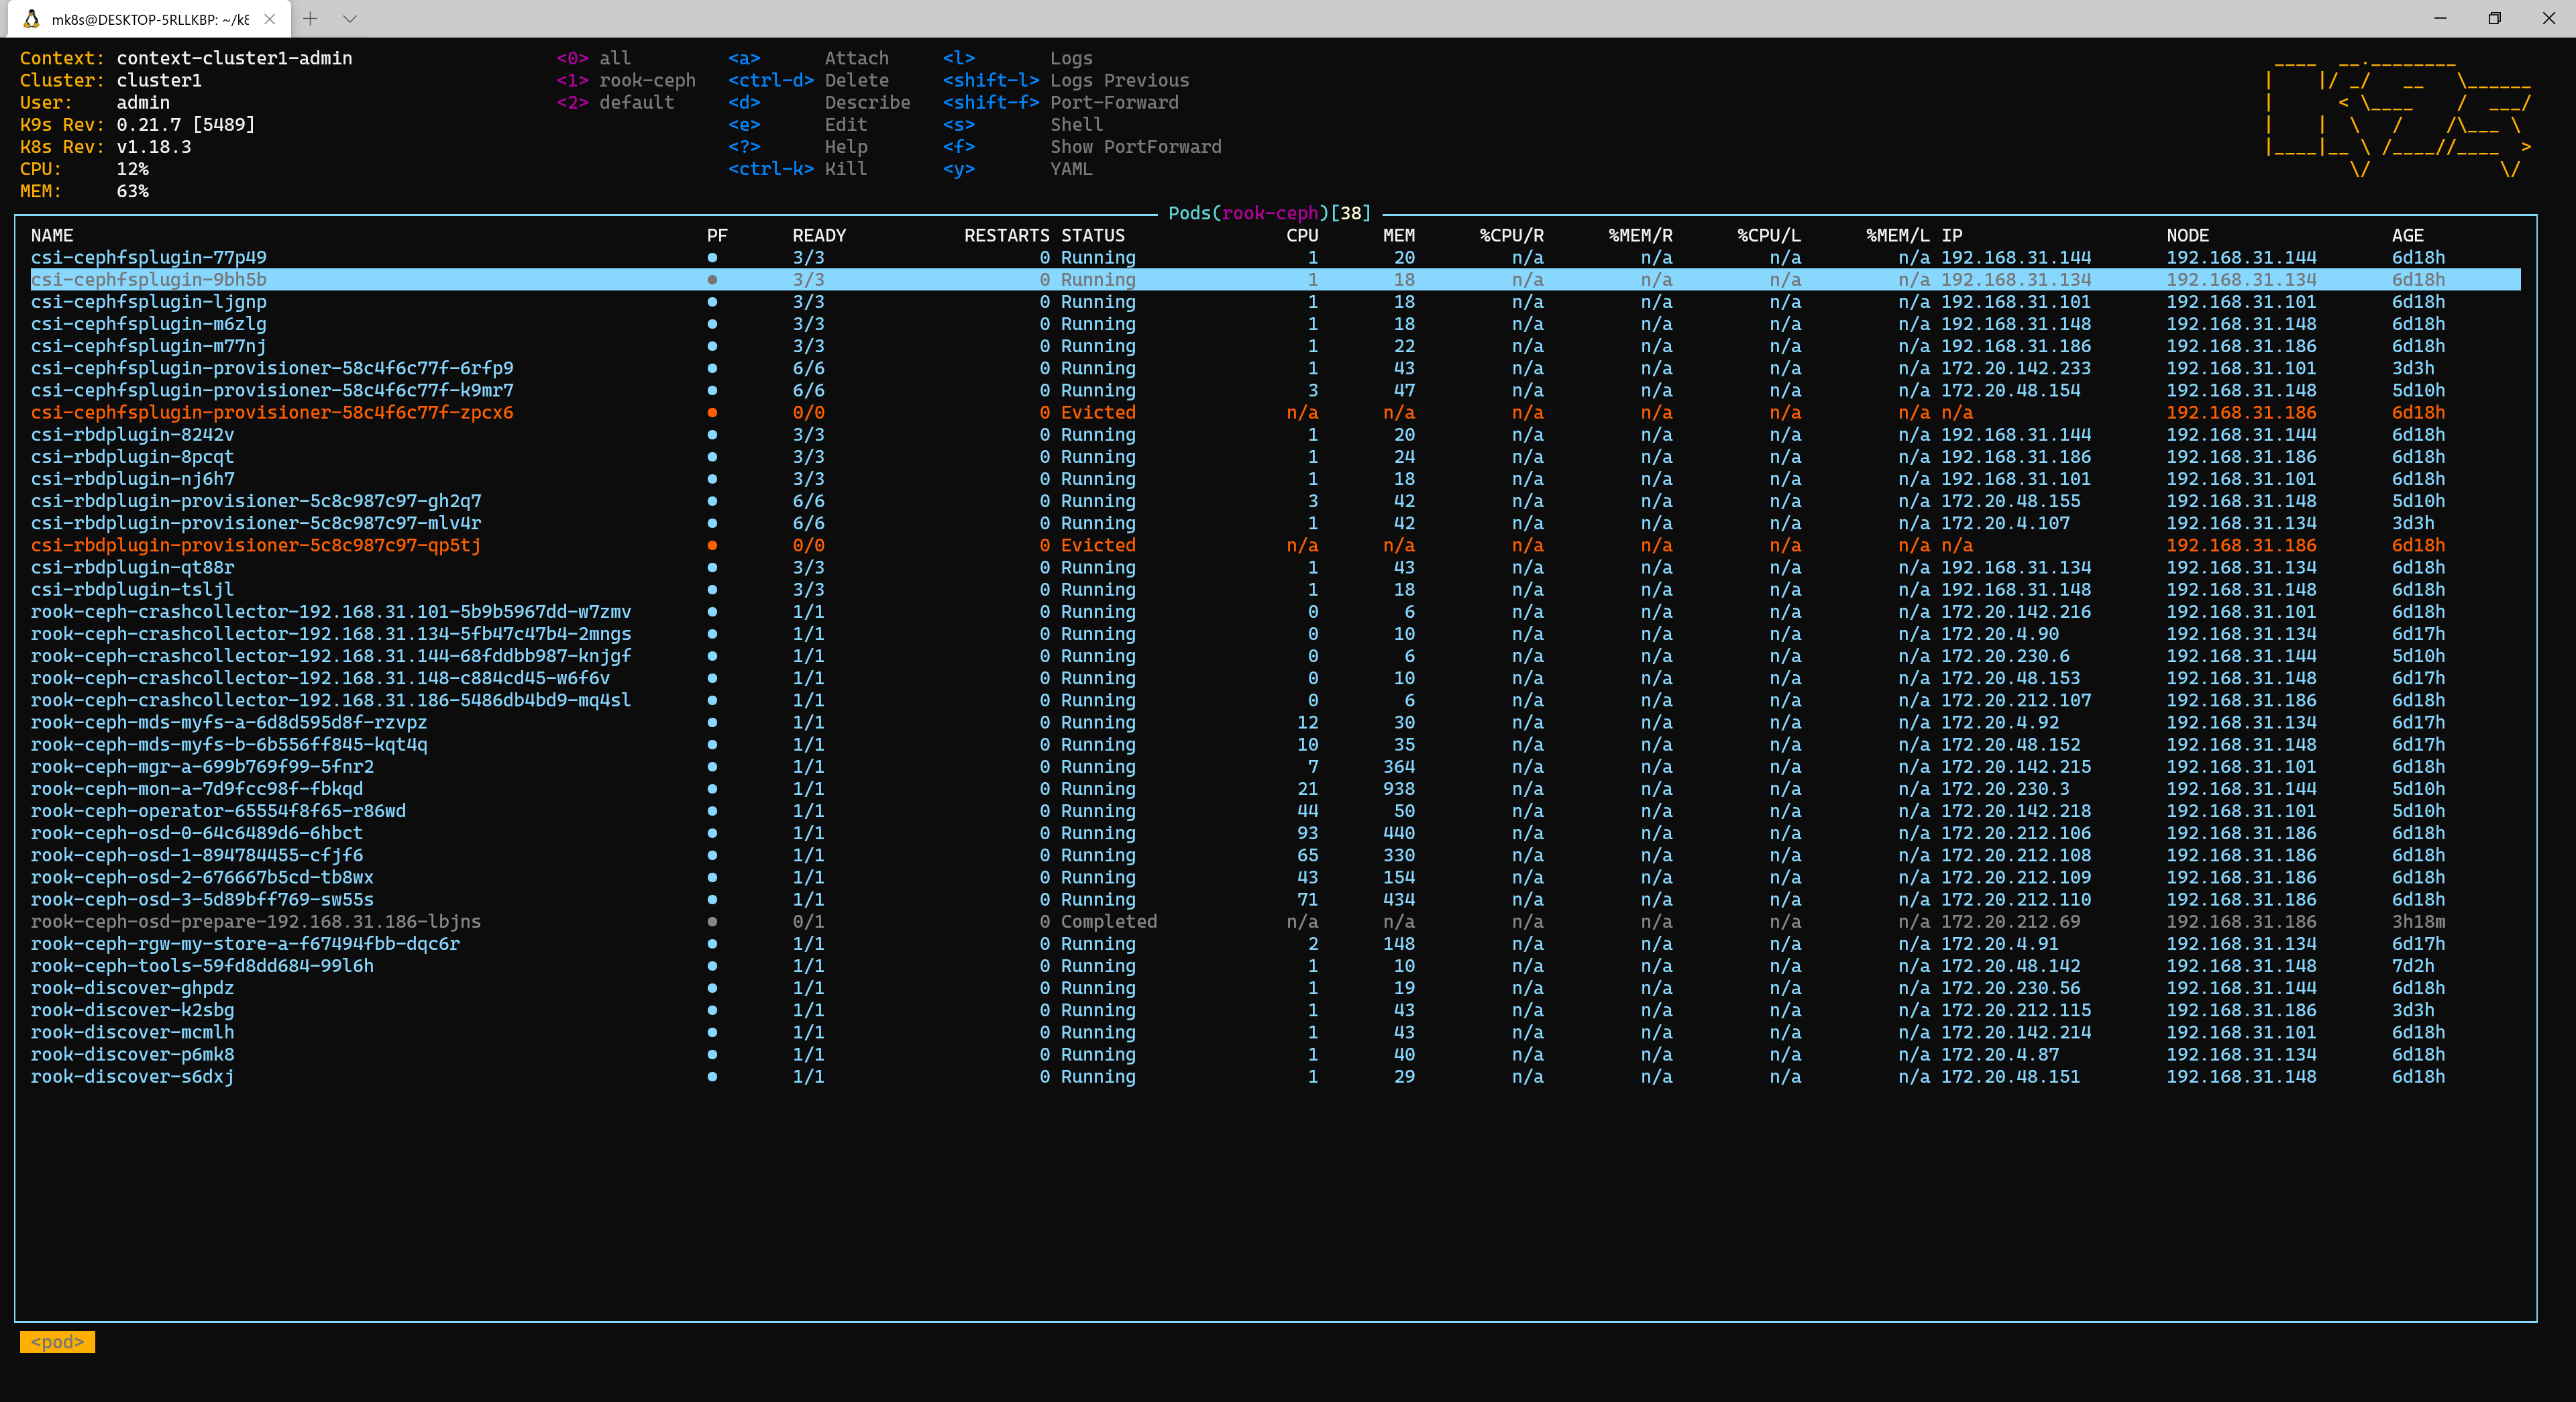Click orange dot of evicted cephfsplugin-provisioner-zpcx6

pyautogui.click(x=712, y=413)
